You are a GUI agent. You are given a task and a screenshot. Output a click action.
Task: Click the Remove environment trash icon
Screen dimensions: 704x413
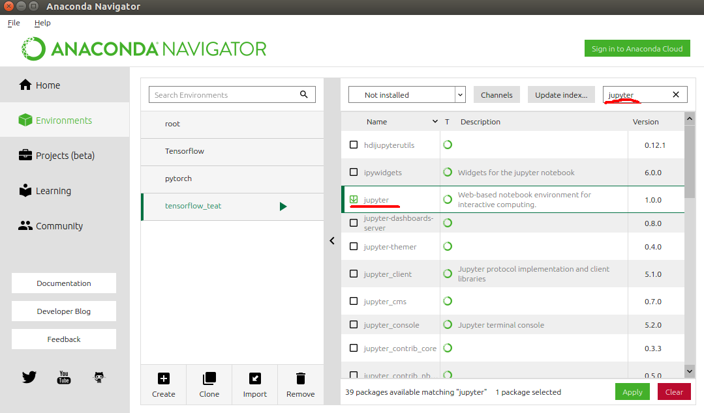pyautogui.click(x=300, y=378)
